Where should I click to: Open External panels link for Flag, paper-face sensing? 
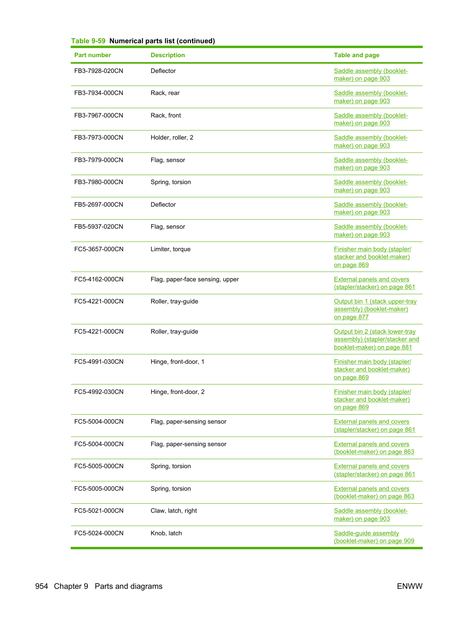(x=374, y=283)
